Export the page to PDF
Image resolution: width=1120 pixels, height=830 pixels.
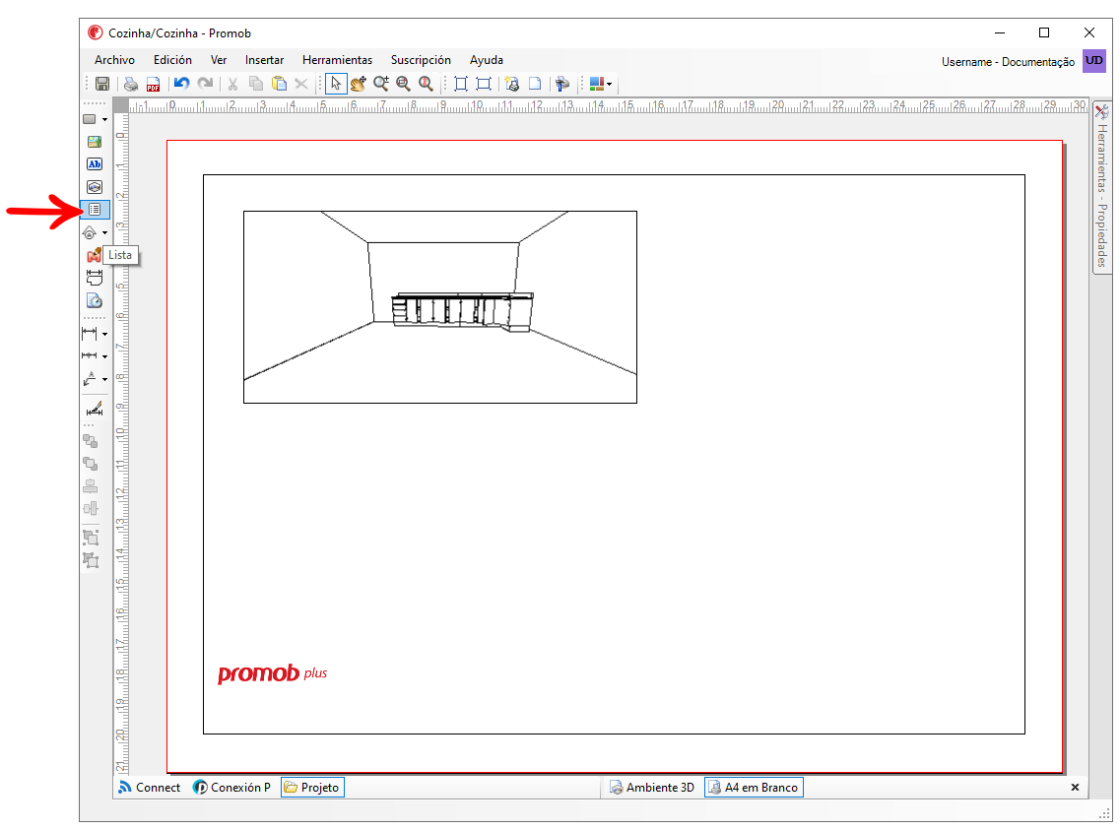153,84
